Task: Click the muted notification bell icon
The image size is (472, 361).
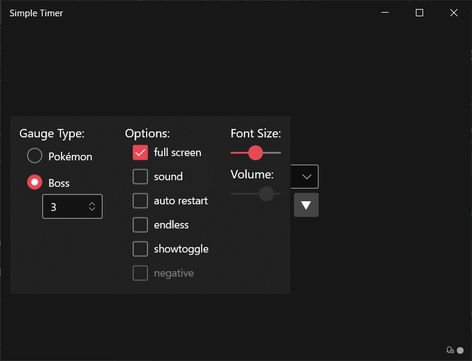Action: point(450,350)
